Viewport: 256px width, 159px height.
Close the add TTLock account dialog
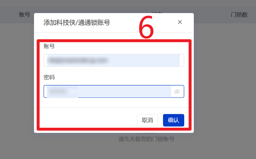point(180,22)
